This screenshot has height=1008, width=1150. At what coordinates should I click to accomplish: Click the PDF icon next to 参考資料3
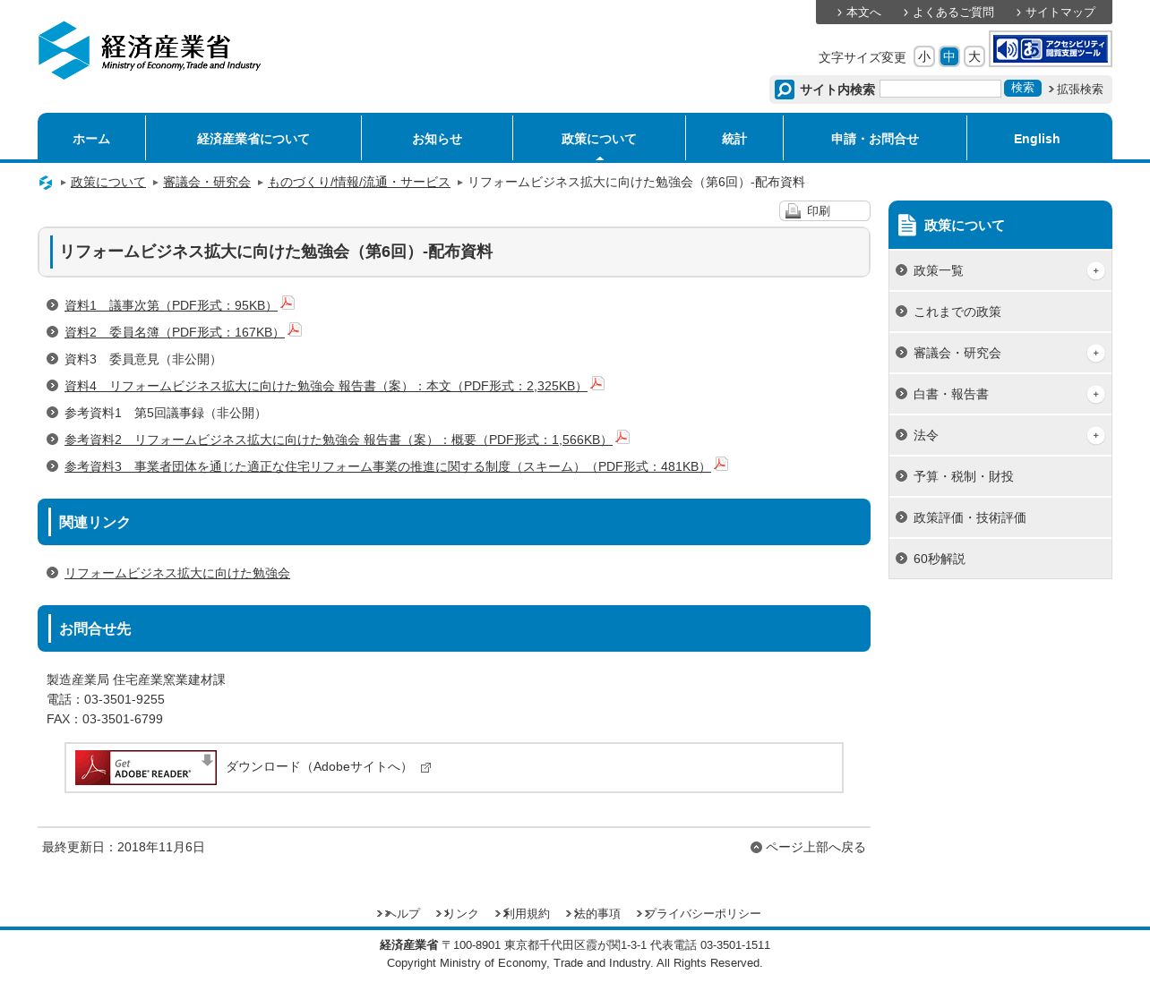click(x=721, y=464)
